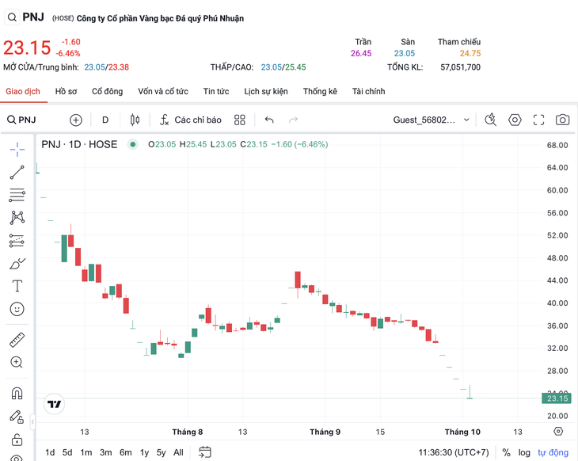
Task: Show All chart history range
Action: pos(178,452)
